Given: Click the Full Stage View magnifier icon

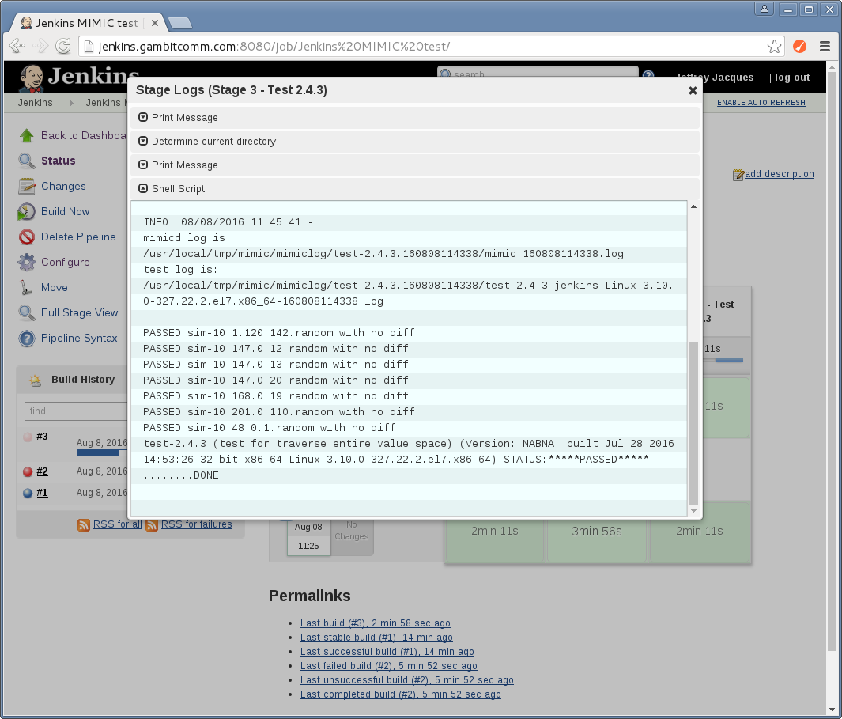Looking at the screenshot, I should tap(26, 312).
